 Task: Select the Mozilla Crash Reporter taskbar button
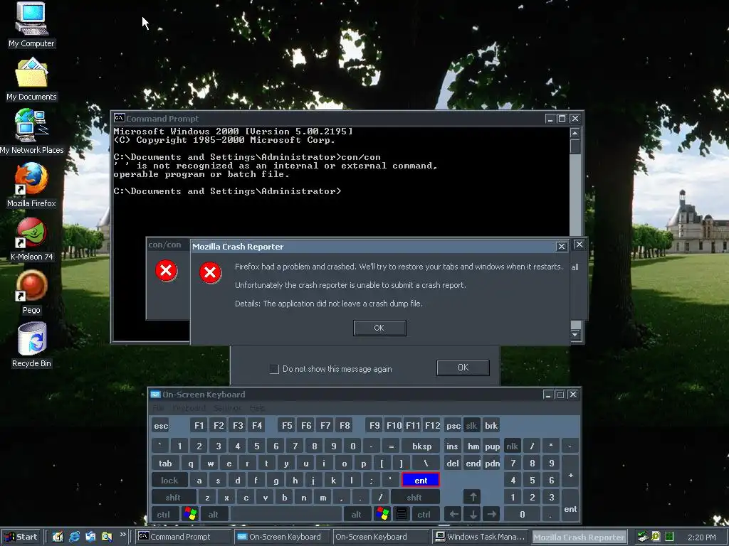pyautogui.click(x=579, y=537)
